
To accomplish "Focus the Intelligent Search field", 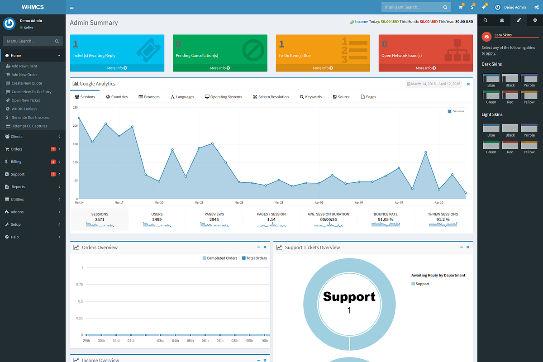I will (411, 7).
